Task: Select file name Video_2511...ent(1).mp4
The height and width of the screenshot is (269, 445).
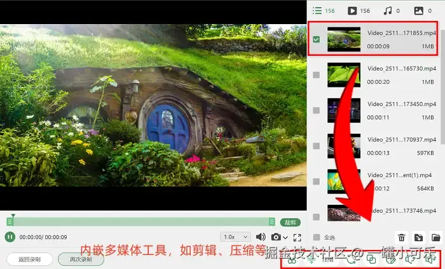Action: 400,175
